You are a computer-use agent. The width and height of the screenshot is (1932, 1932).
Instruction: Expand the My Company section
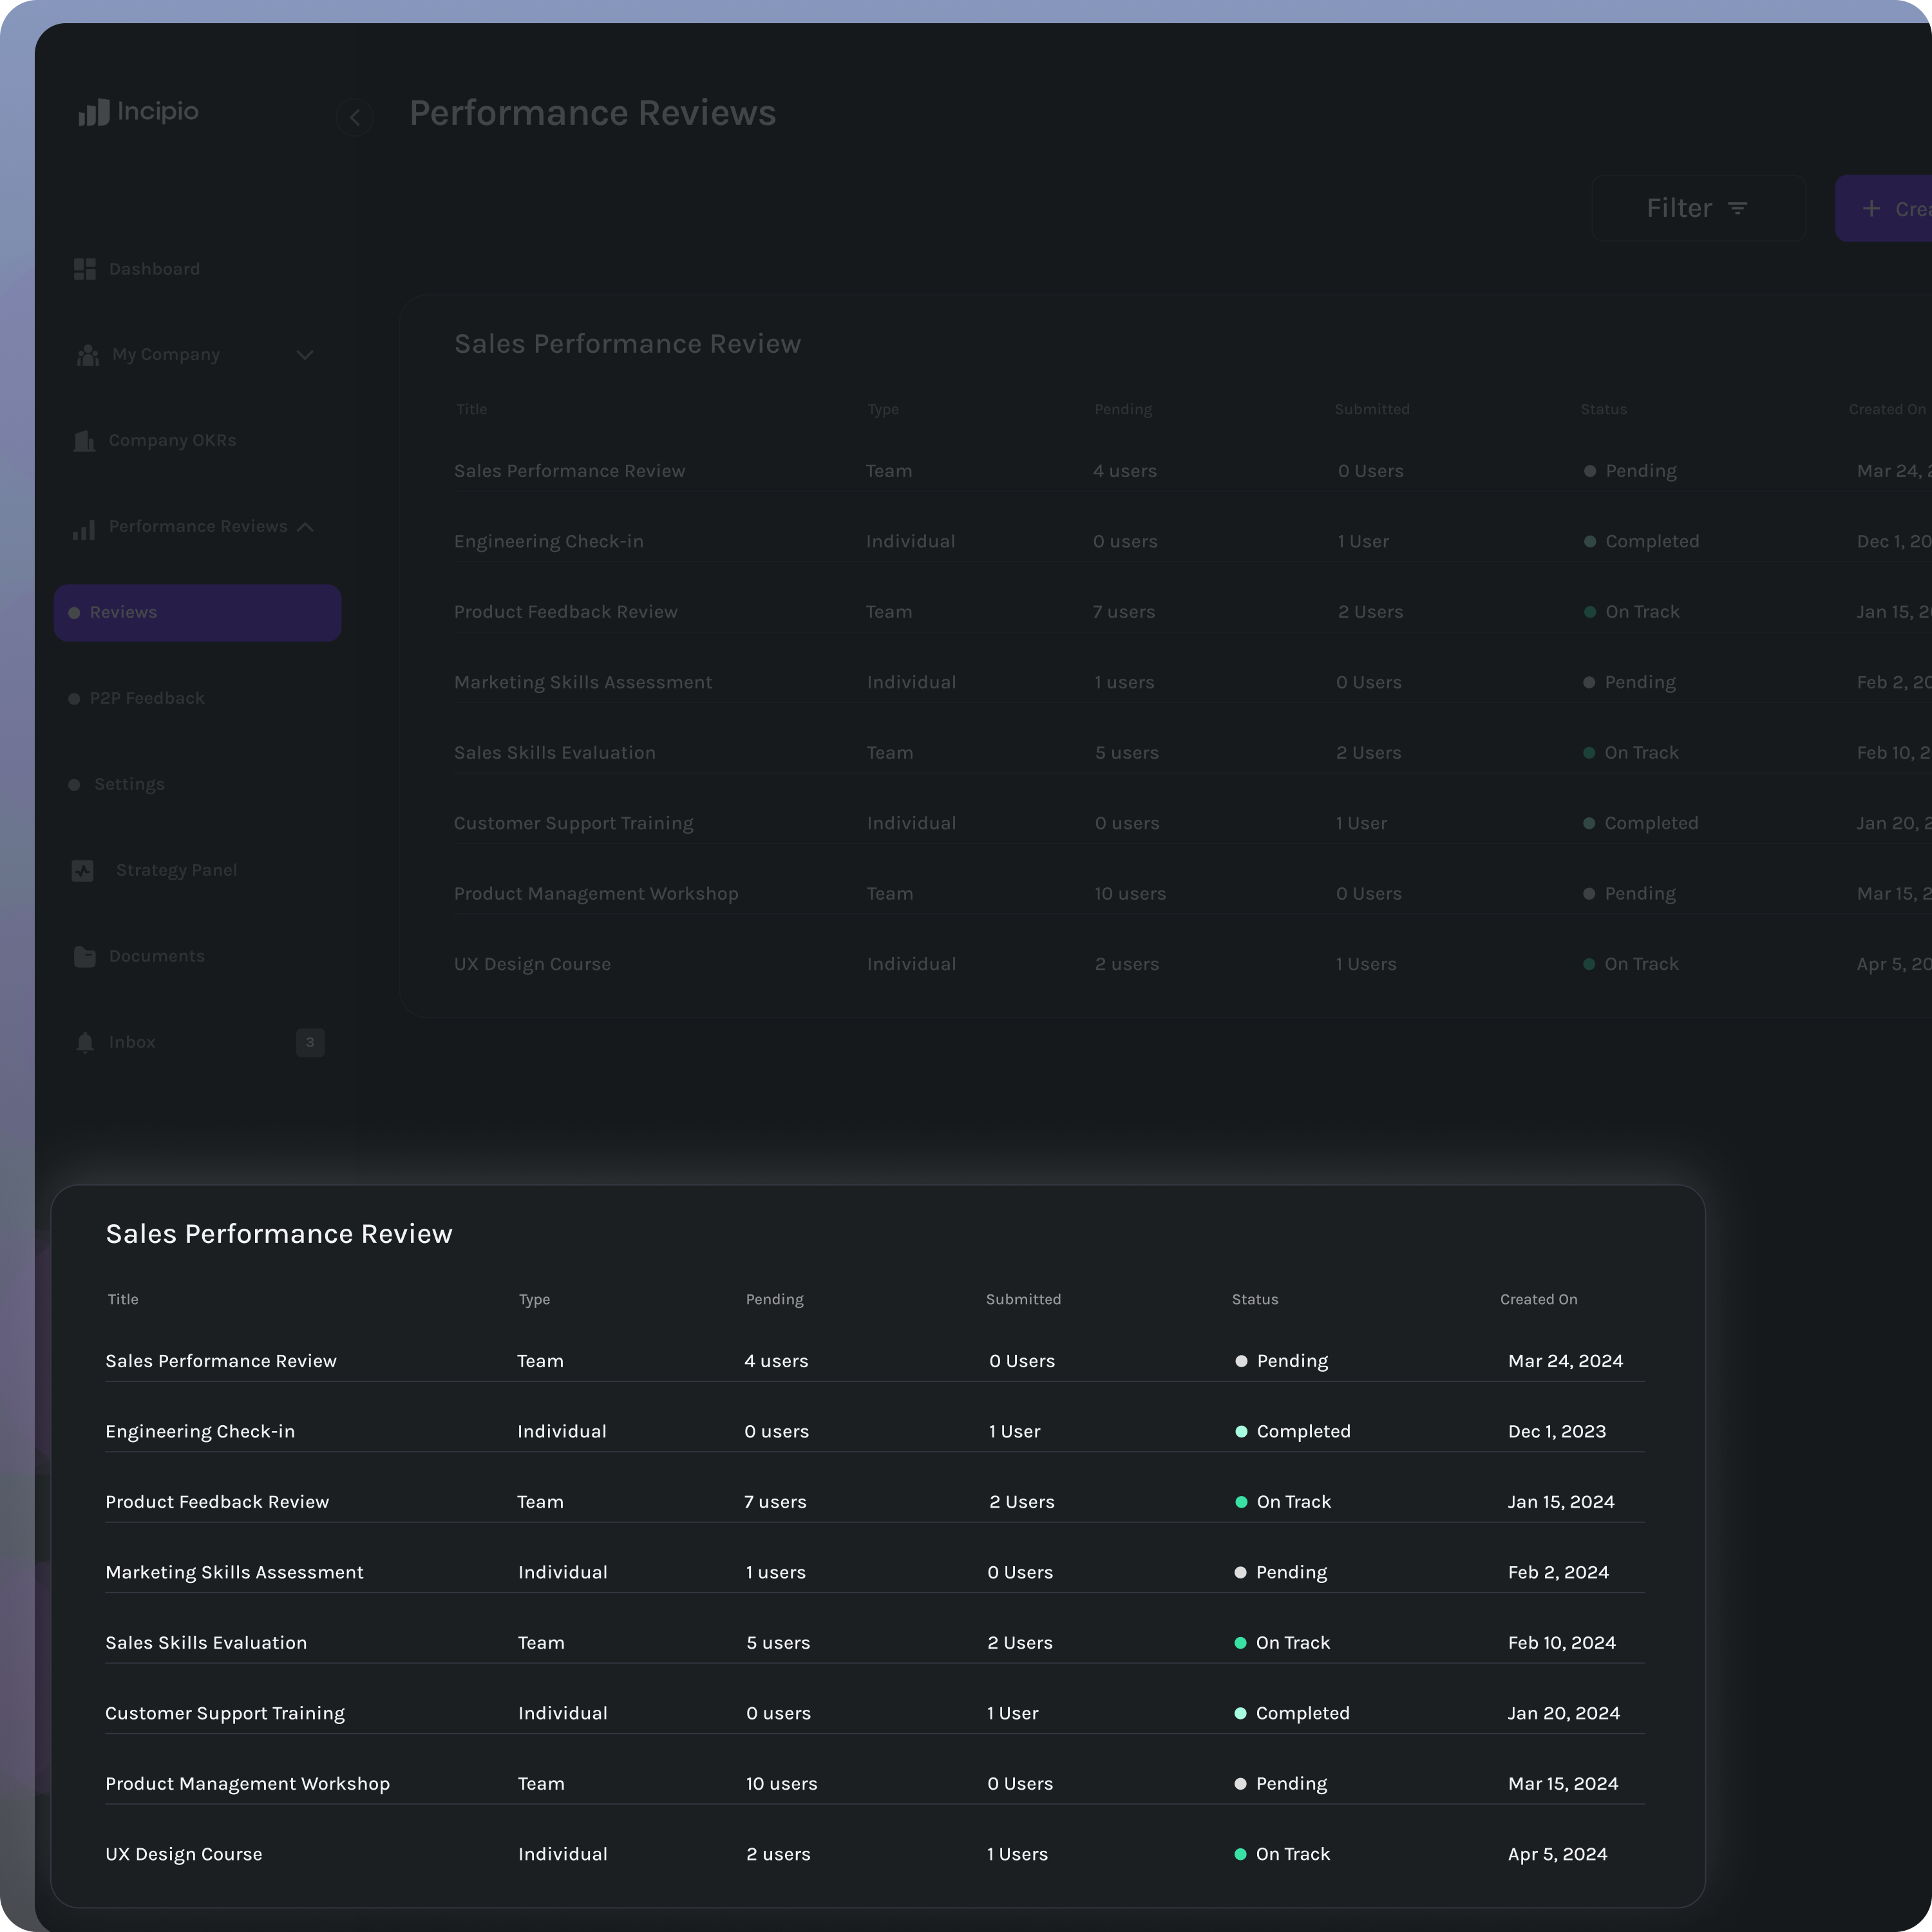click(x=306, y=355)
